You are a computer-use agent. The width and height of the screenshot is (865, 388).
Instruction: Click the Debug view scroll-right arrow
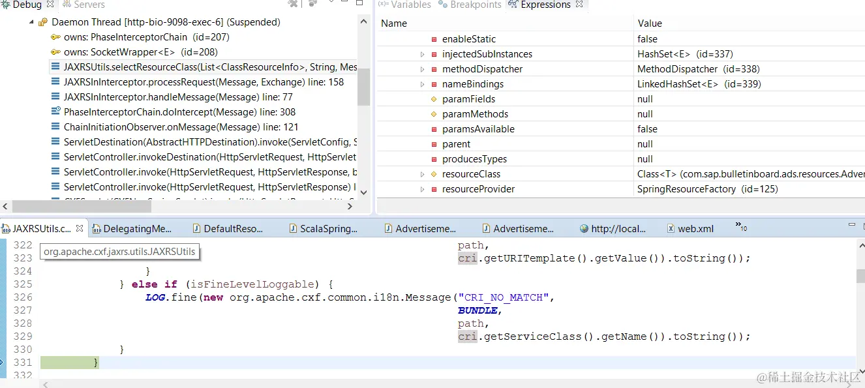click(349, 206)
